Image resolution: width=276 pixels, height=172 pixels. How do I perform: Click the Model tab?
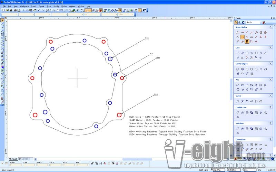click(x=13, y=159)
